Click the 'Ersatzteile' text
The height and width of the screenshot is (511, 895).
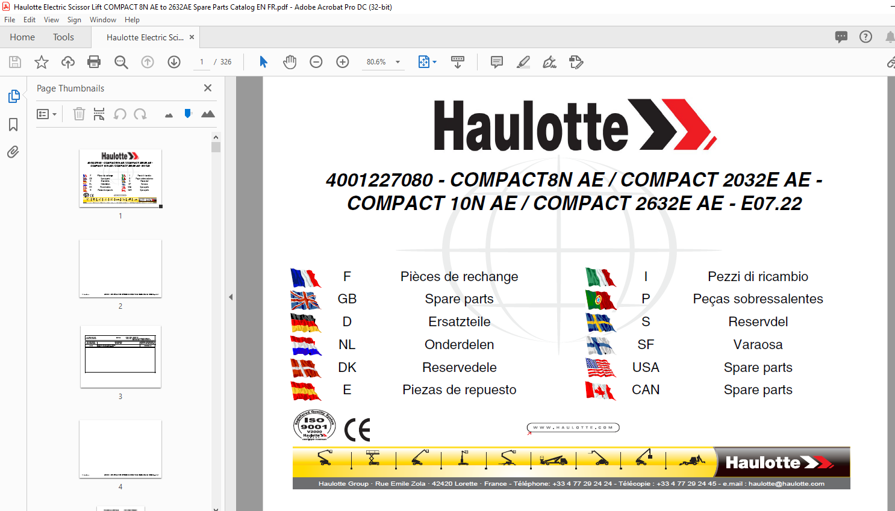[x=460, y=321]
